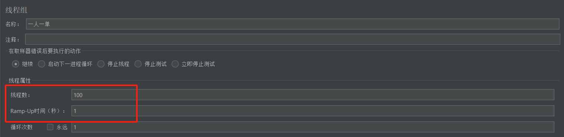
Task: Click the 线程属性 section header
Action: (20, 81)
